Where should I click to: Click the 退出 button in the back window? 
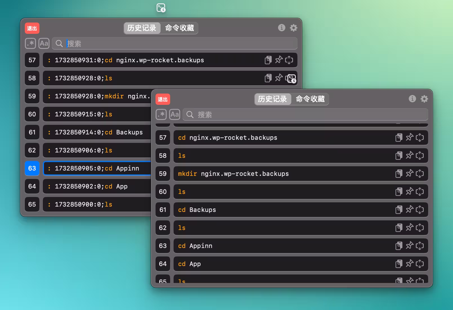32,28
